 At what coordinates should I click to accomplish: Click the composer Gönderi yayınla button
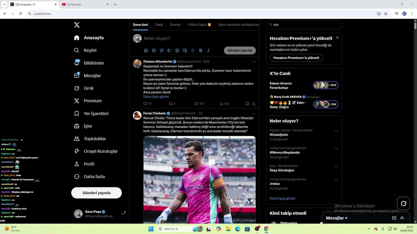240,51
